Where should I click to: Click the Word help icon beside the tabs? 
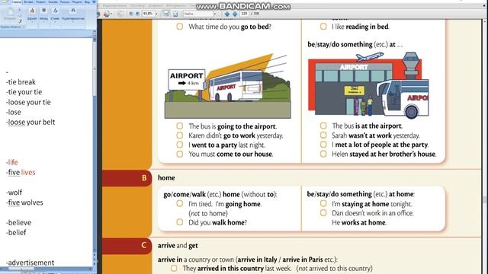[x=94, y=2]
